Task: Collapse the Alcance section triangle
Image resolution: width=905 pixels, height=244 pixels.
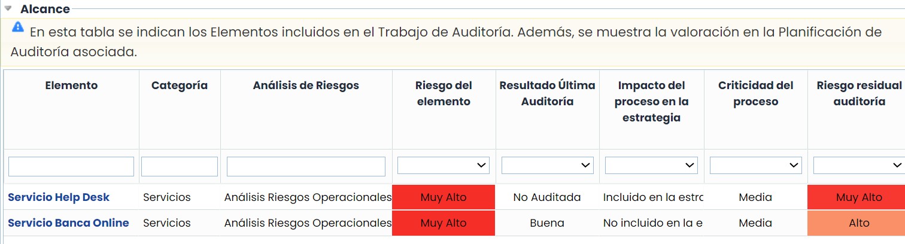Action: 8,9
